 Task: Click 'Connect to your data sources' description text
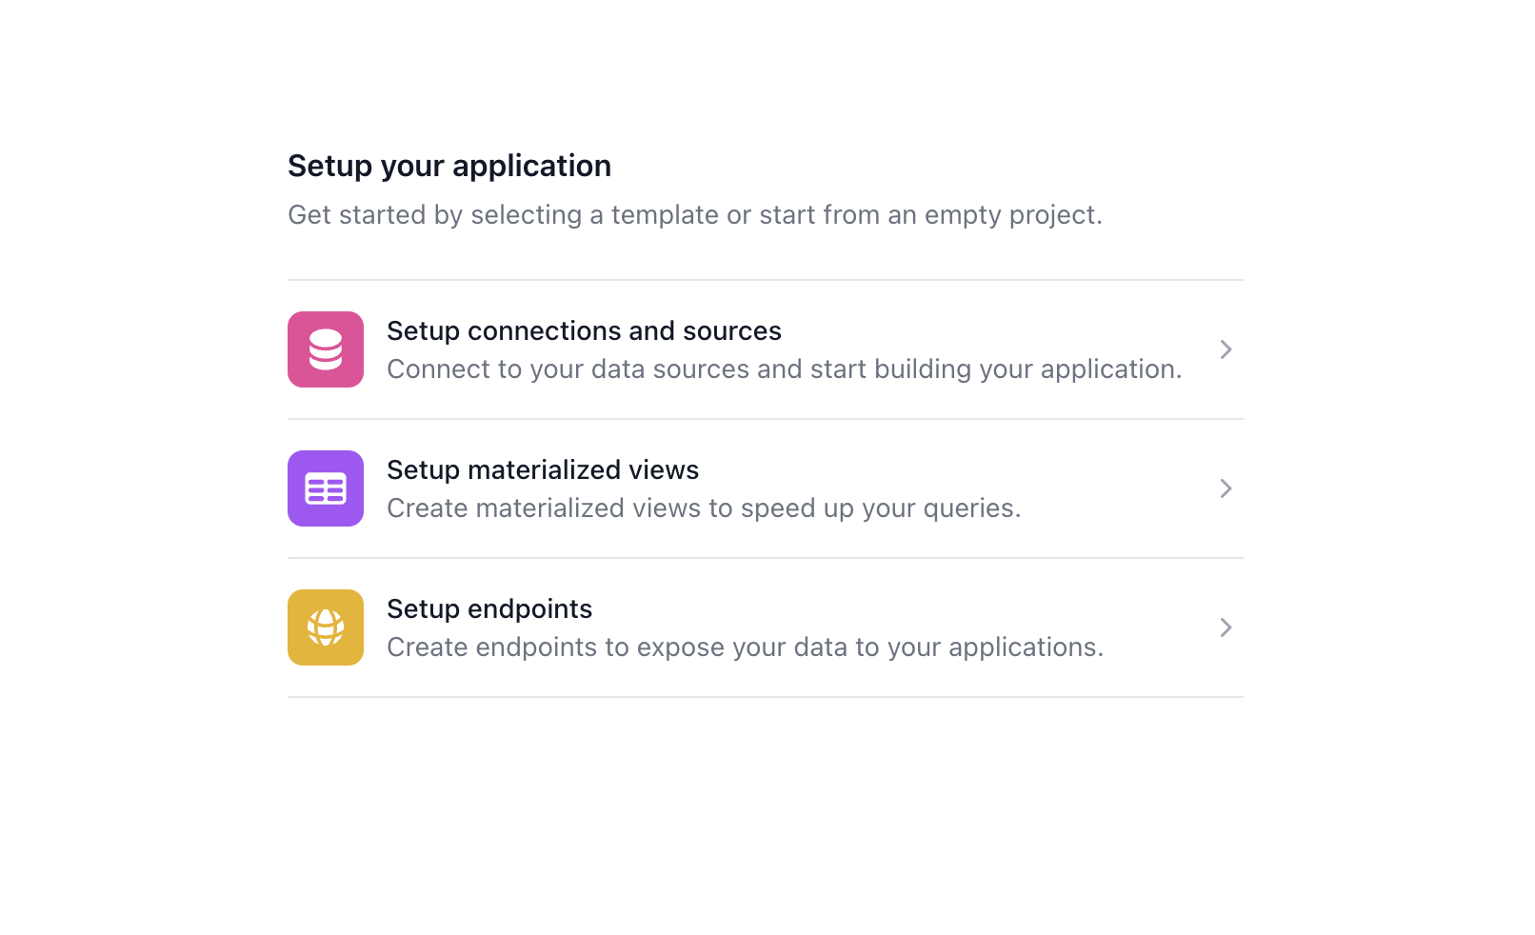point(783,369)
